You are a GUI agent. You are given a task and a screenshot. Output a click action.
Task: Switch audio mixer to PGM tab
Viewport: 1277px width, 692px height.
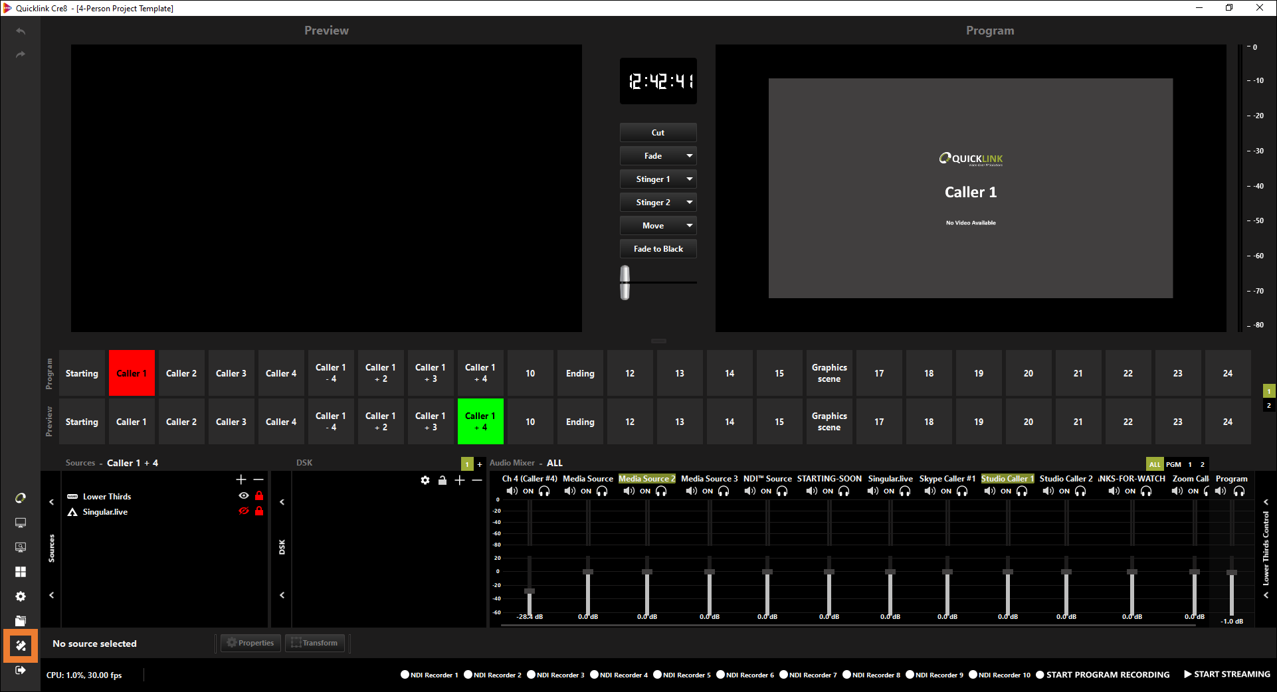point(1173,464)
